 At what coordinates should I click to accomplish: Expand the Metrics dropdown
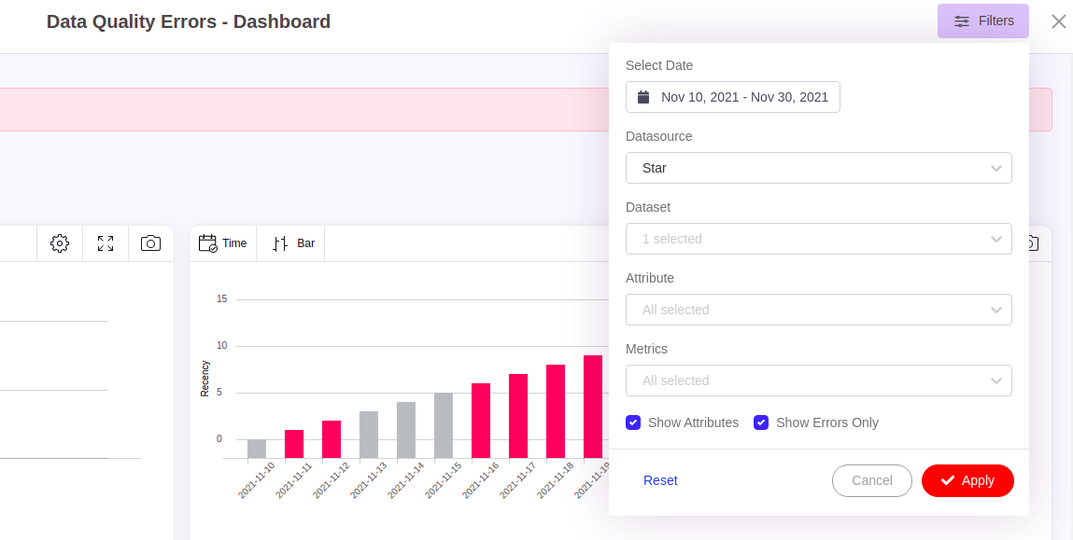pyautogui.click(x=818, y=381)
